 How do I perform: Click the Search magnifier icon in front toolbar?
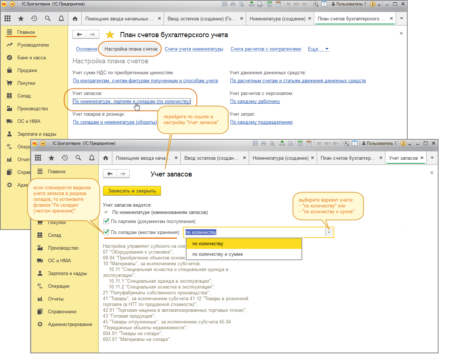click(78, 158)
